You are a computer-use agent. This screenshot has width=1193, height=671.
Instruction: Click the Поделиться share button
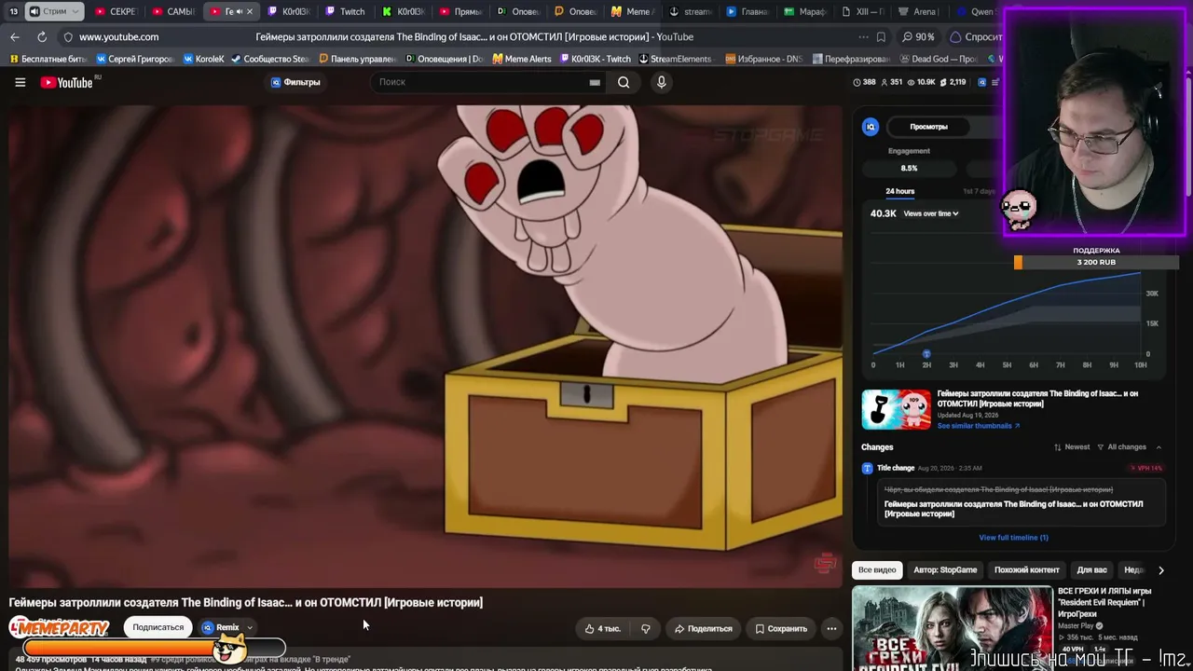pyautogui.click(x=704, y=628)
